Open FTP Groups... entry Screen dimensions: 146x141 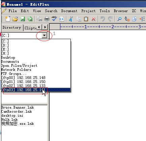click(x=36, y=74)
